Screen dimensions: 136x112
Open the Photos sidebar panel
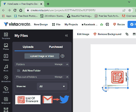point(6,47)
